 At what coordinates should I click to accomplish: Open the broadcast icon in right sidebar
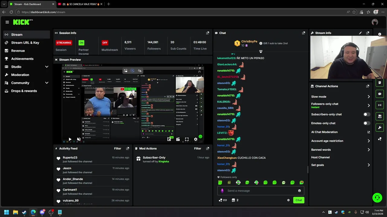(380, 105)
